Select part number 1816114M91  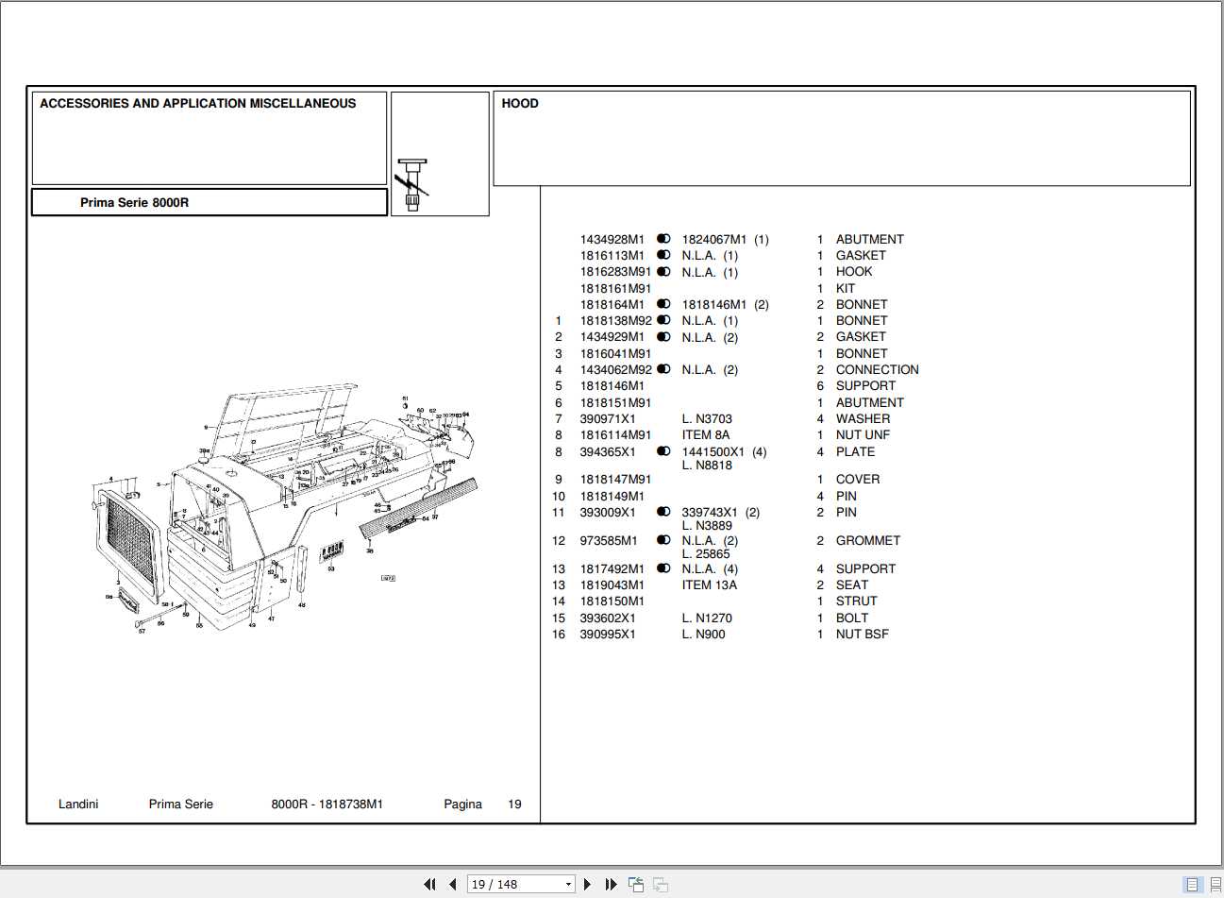pos(615,434)
